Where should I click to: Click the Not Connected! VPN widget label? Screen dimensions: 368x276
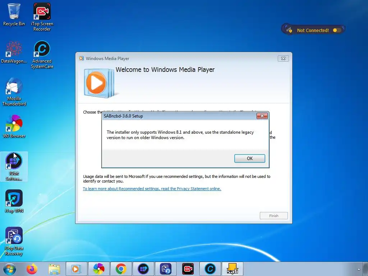[x=313, y=30]
